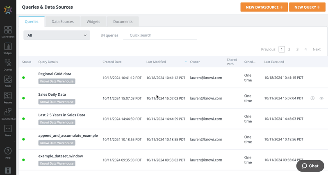Select page 1 in pagination

[x=282, y=49]
